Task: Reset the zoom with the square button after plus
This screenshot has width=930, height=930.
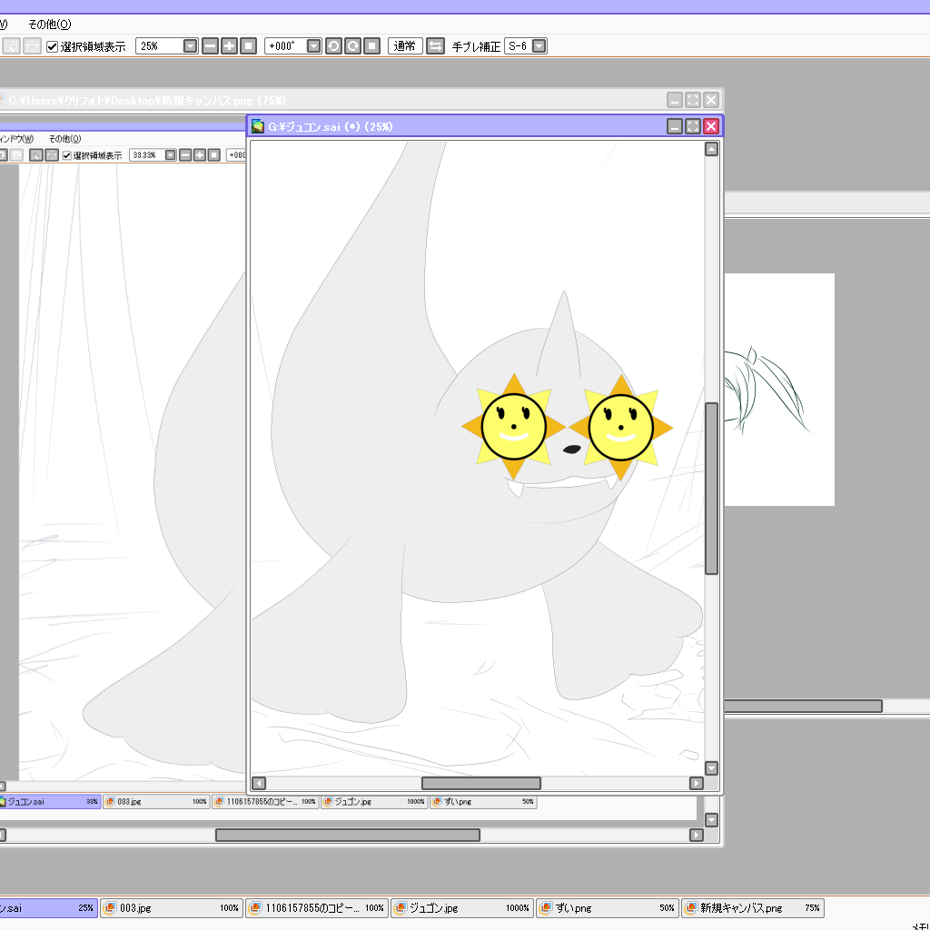Action: coord(249,46)
